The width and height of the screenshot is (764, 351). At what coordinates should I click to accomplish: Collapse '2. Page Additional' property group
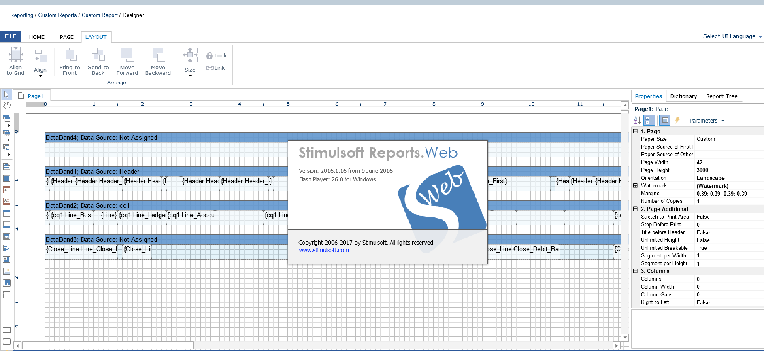(636, 209)
